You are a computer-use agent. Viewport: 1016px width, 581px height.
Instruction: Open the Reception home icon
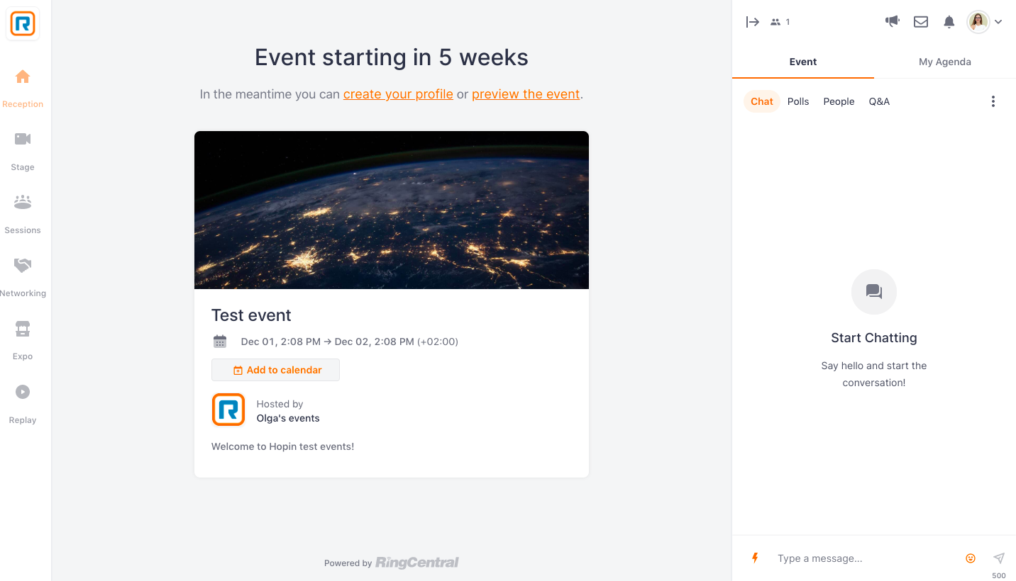tap(23, 77)
